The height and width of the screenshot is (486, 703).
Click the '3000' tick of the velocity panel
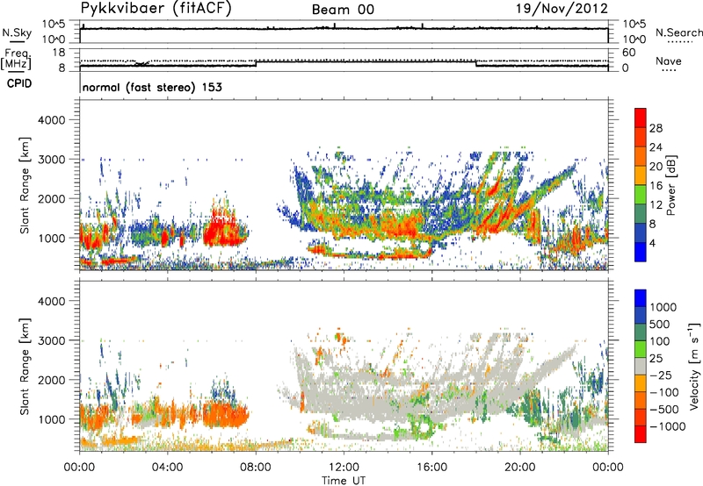(52, 340)
